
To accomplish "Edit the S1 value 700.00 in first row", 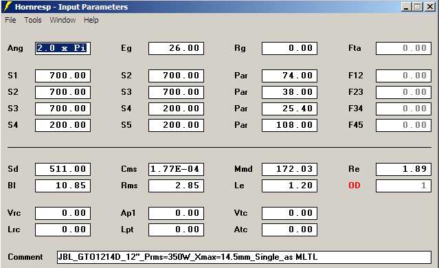I will pyautogui.click(x=63, y=76).
